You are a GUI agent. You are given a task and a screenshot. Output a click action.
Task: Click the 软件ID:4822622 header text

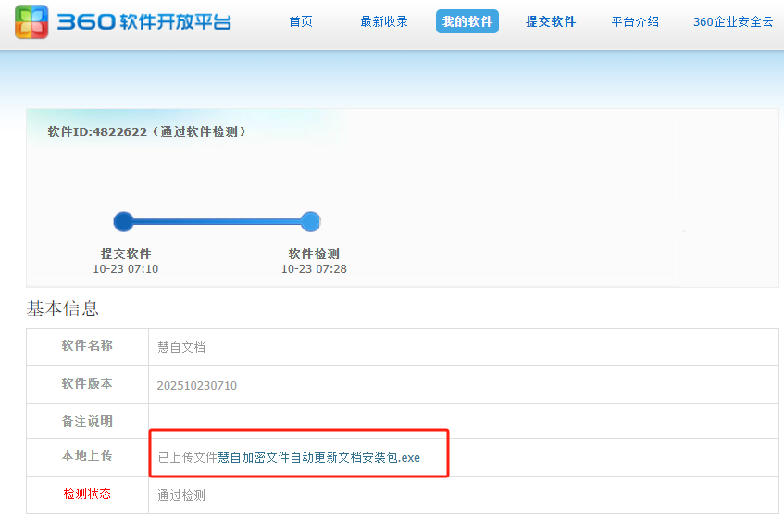(x=147, y=131)
